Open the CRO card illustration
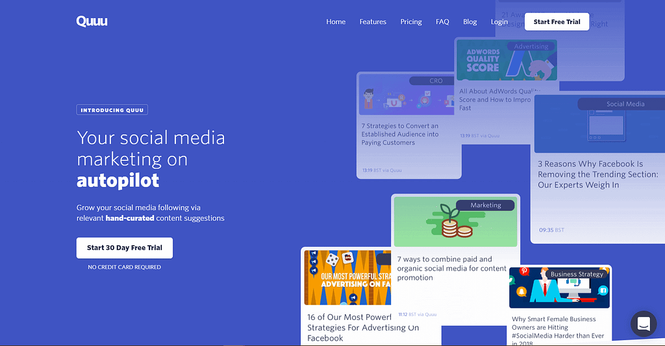The height and width of the screenshot is (346, 665). [x=407, y=95]
